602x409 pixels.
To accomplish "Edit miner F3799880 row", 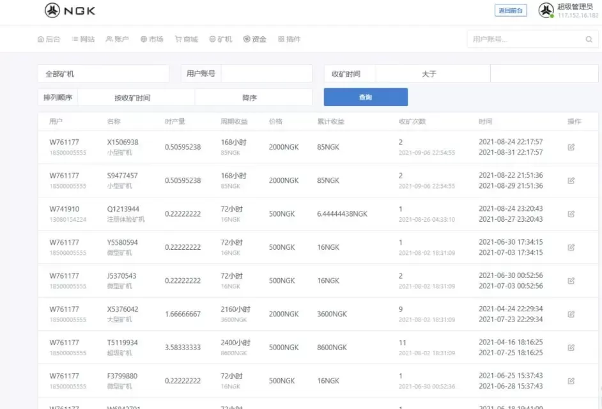I will pyautogui.click(x=571, y=381).
